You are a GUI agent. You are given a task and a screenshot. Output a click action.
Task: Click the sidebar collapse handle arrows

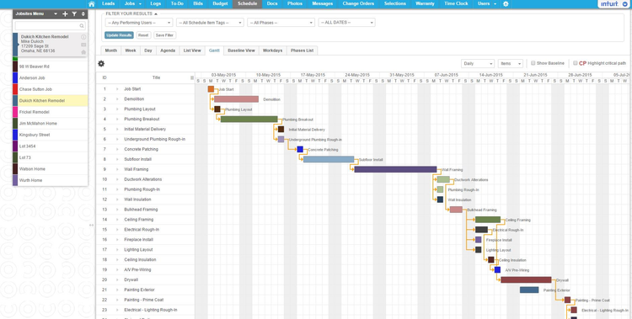click(92, 226)
